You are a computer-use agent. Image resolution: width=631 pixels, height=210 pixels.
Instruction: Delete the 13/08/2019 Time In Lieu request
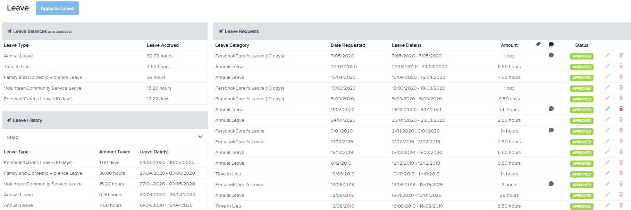621,206
